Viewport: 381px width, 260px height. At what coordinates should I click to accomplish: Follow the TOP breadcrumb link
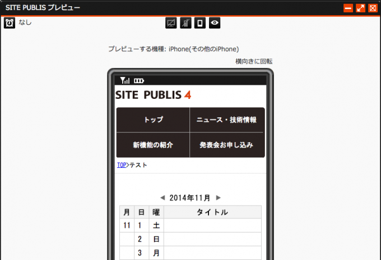(122, 165)
